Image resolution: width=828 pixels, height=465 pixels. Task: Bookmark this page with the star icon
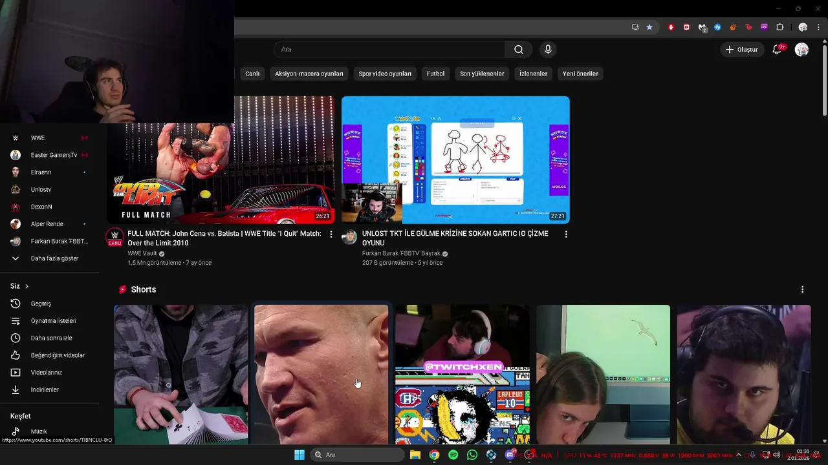pos(649,27)
